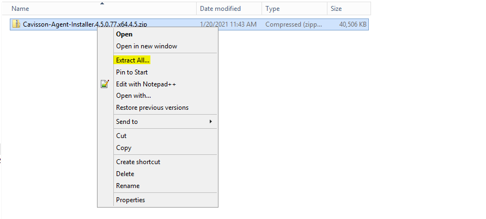Expand the Send to submenu arrow

pos(210,122)
